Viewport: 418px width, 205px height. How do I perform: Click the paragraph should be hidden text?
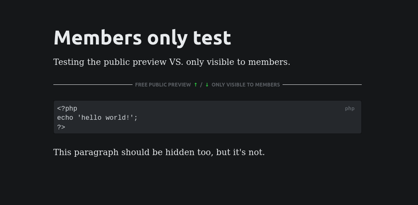pyautogui.click(x=159, y=152)
